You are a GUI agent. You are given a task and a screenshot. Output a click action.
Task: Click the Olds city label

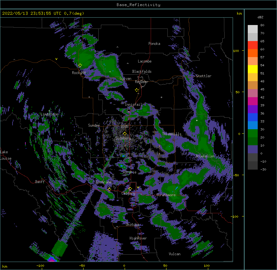click(x=125, y=126)
